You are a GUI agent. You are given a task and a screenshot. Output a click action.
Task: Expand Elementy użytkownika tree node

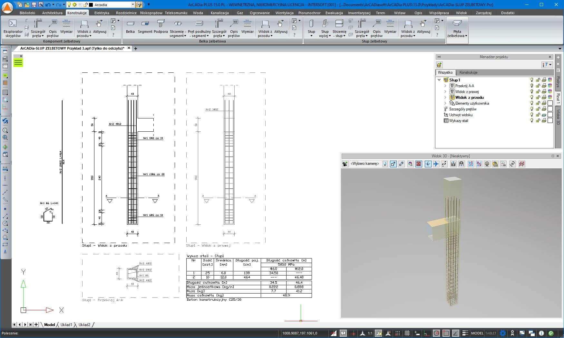(x=445, y=103)
